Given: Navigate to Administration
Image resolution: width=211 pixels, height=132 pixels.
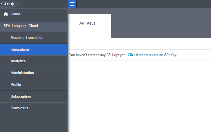Looking at the screenshot, I should [22, 73].
